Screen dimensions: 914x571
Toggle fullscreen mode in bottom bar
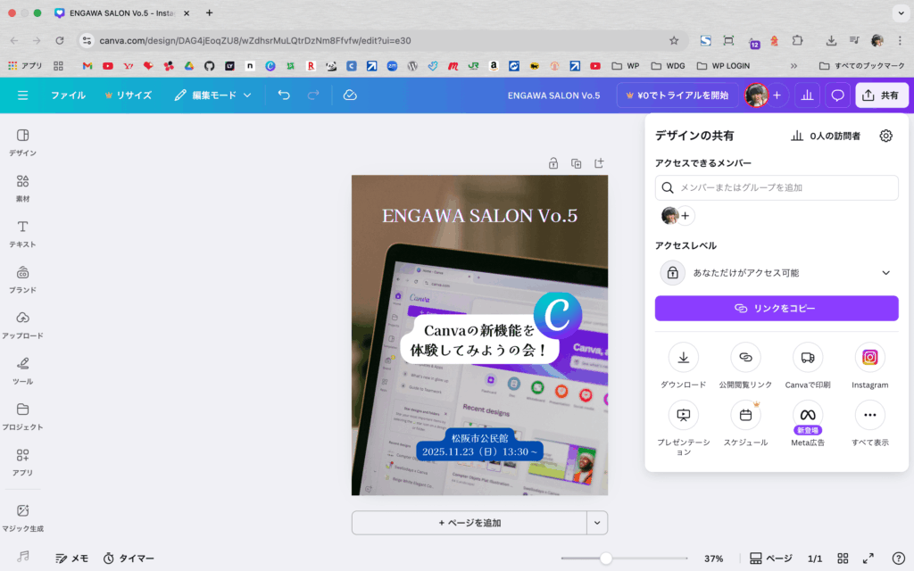pos(868,558)
